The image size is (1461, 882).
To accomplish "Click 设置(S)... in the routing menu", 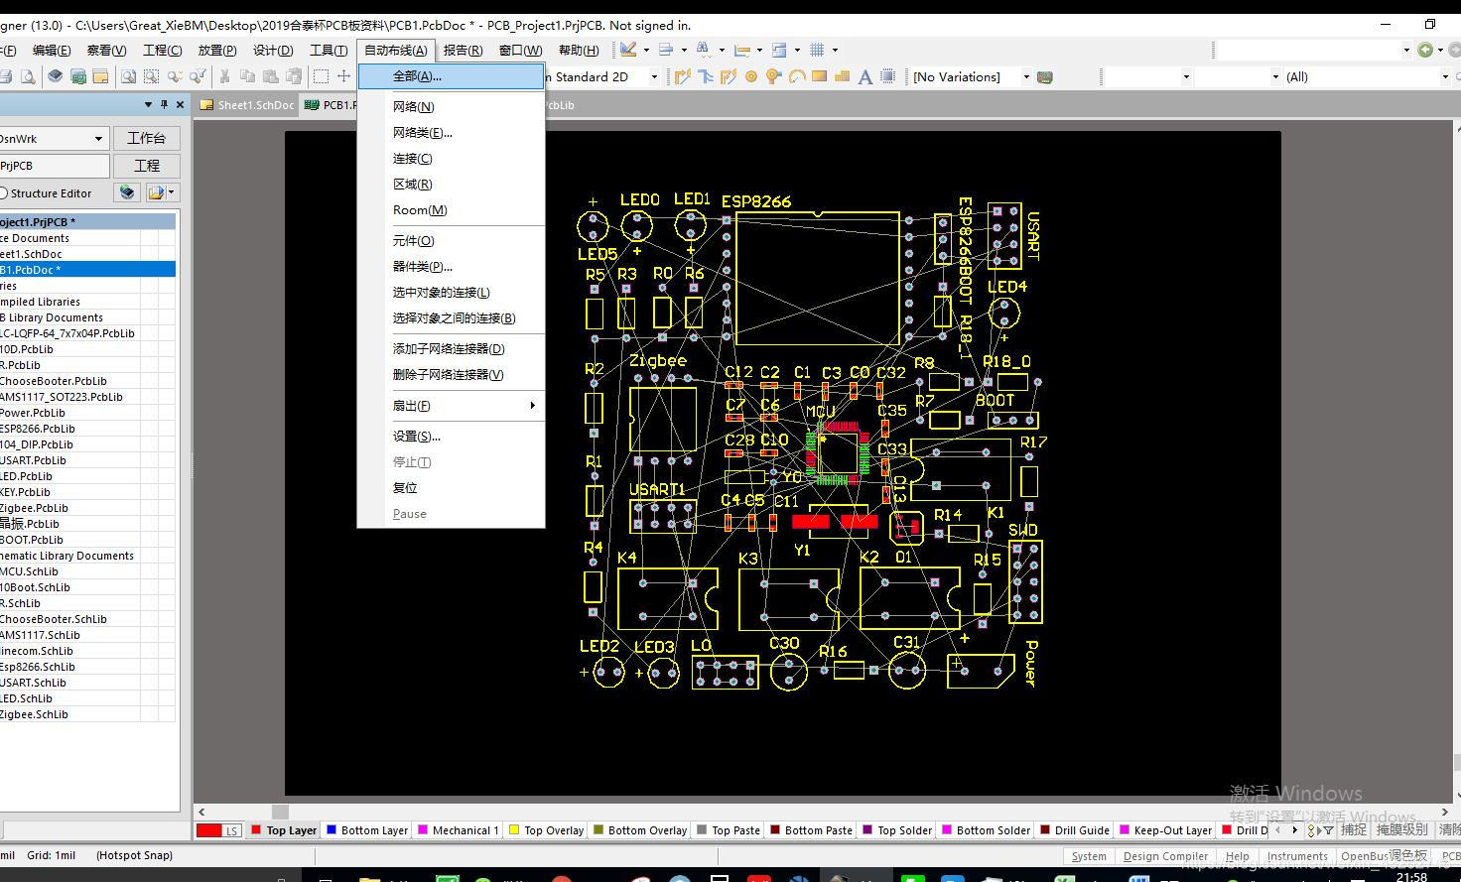I will click(x=452, y=436).
